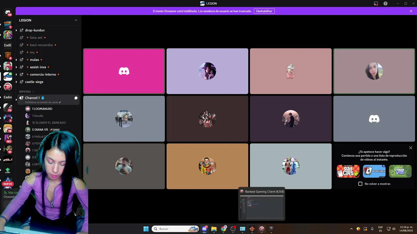Collapse the IMPERIO channel category
This screenshot has width=417, height=234.
(26, 92)
